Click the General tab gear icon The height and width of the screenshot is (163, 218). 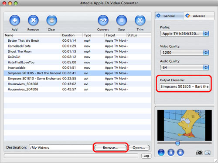158,16
